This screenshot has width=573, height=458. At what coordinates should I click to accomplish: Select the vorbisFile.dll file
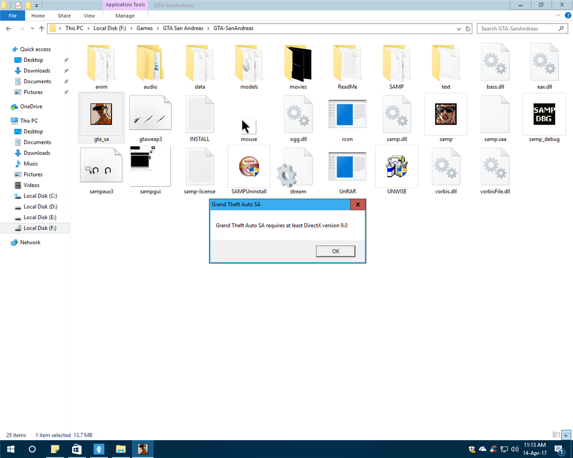point(495,166)
